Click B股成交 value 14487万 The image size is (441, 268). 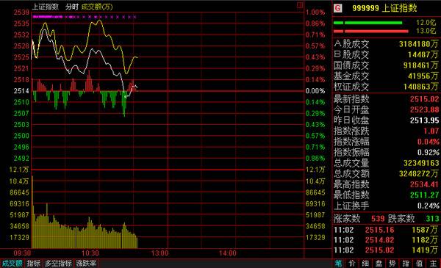423,55
